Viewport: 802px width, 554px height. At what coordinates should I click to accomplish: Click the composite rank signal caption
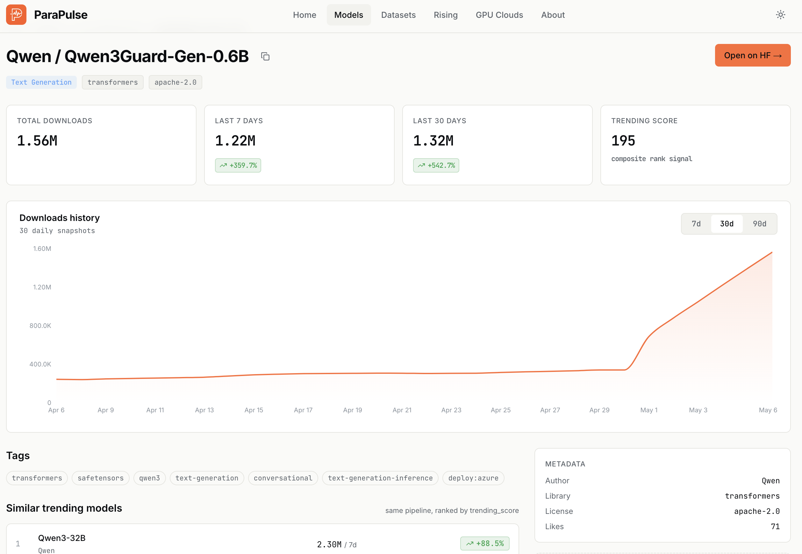[652, 159]
